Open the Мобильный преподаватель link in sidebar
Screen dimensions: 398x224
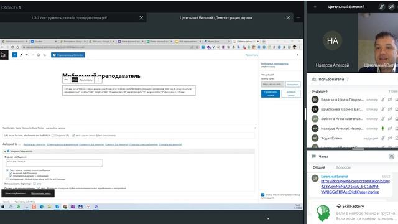pyautogui.click(x=275, y=63)
